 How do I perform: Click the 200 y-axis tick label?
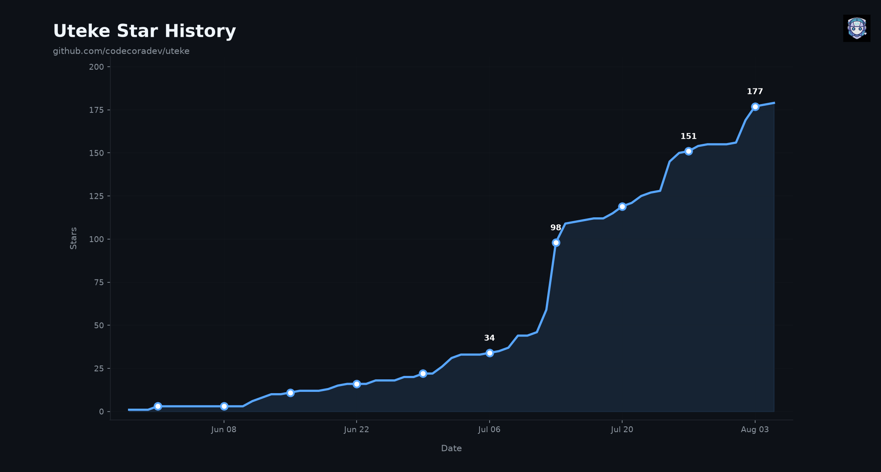tap(96, 67)
